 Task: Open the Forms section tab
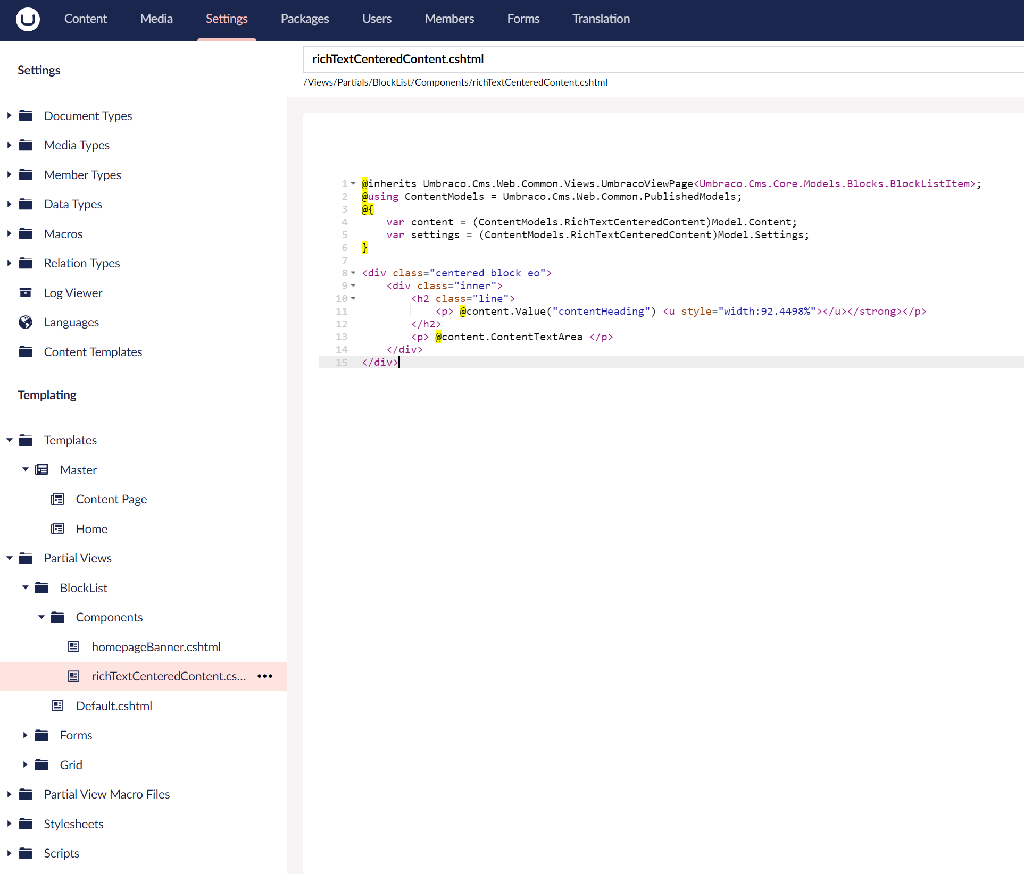coord(523,19)
